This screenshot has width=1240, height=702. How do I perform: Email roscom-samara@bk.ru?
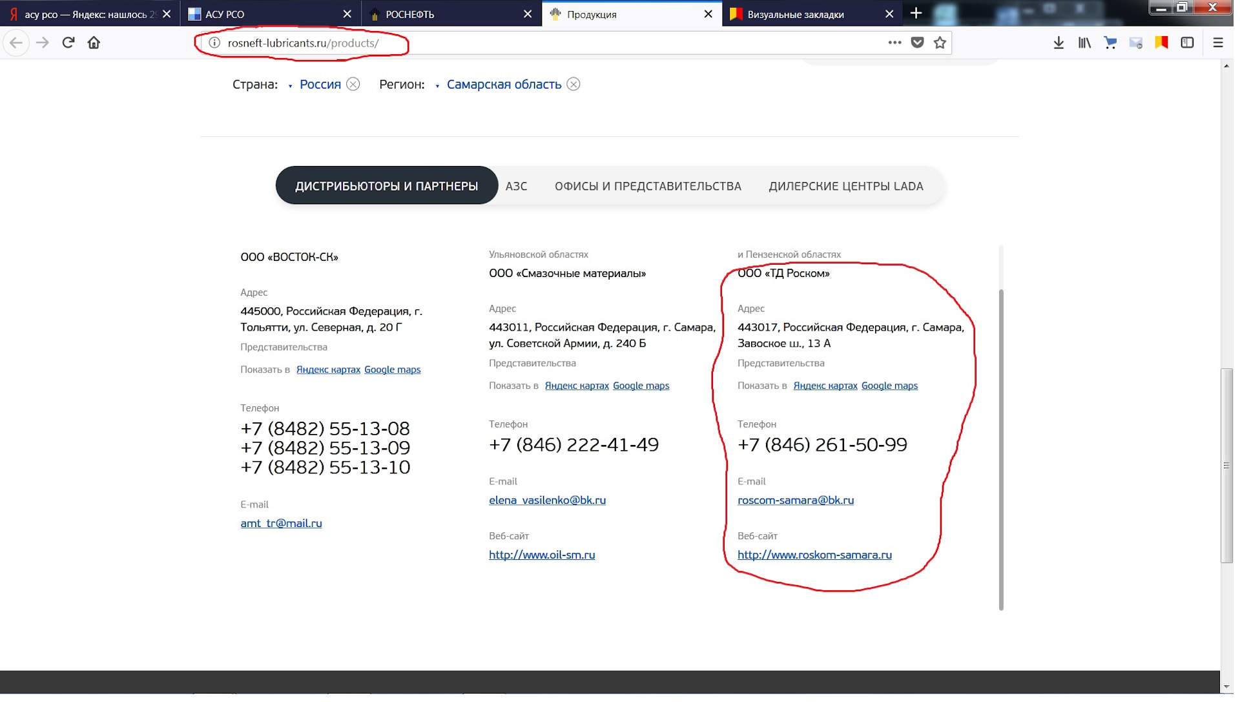click(x=796, y=500)
